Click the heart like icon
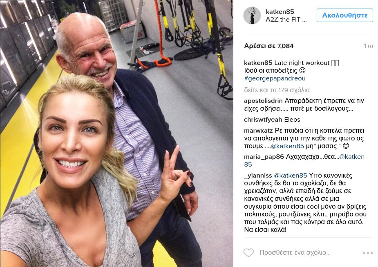 [x=248, y=253]
